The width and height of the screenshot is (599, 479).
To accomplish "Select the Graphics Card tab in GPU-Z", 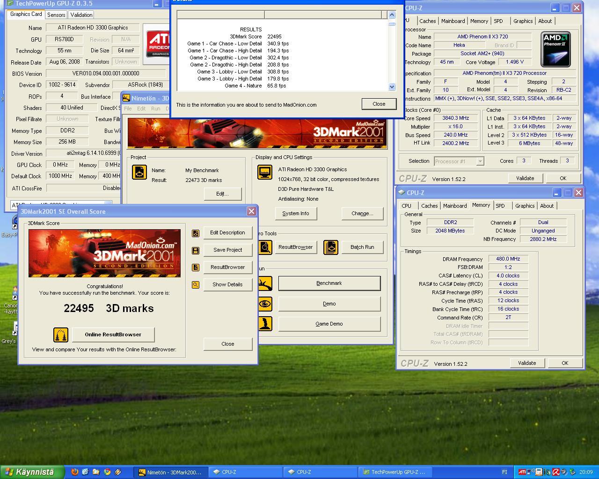I will pos(26,14).
